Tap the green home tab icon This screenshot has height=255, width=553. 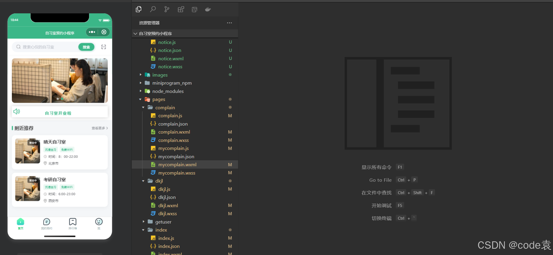[x=20, y=221]
